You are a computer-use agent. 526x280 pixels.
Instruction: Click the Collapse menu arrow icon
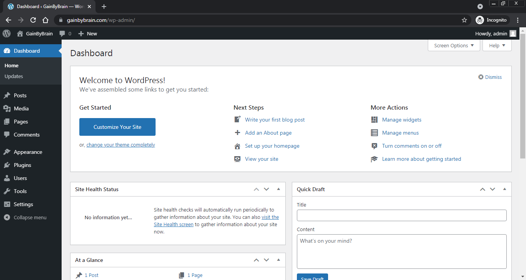click(7, 217)
